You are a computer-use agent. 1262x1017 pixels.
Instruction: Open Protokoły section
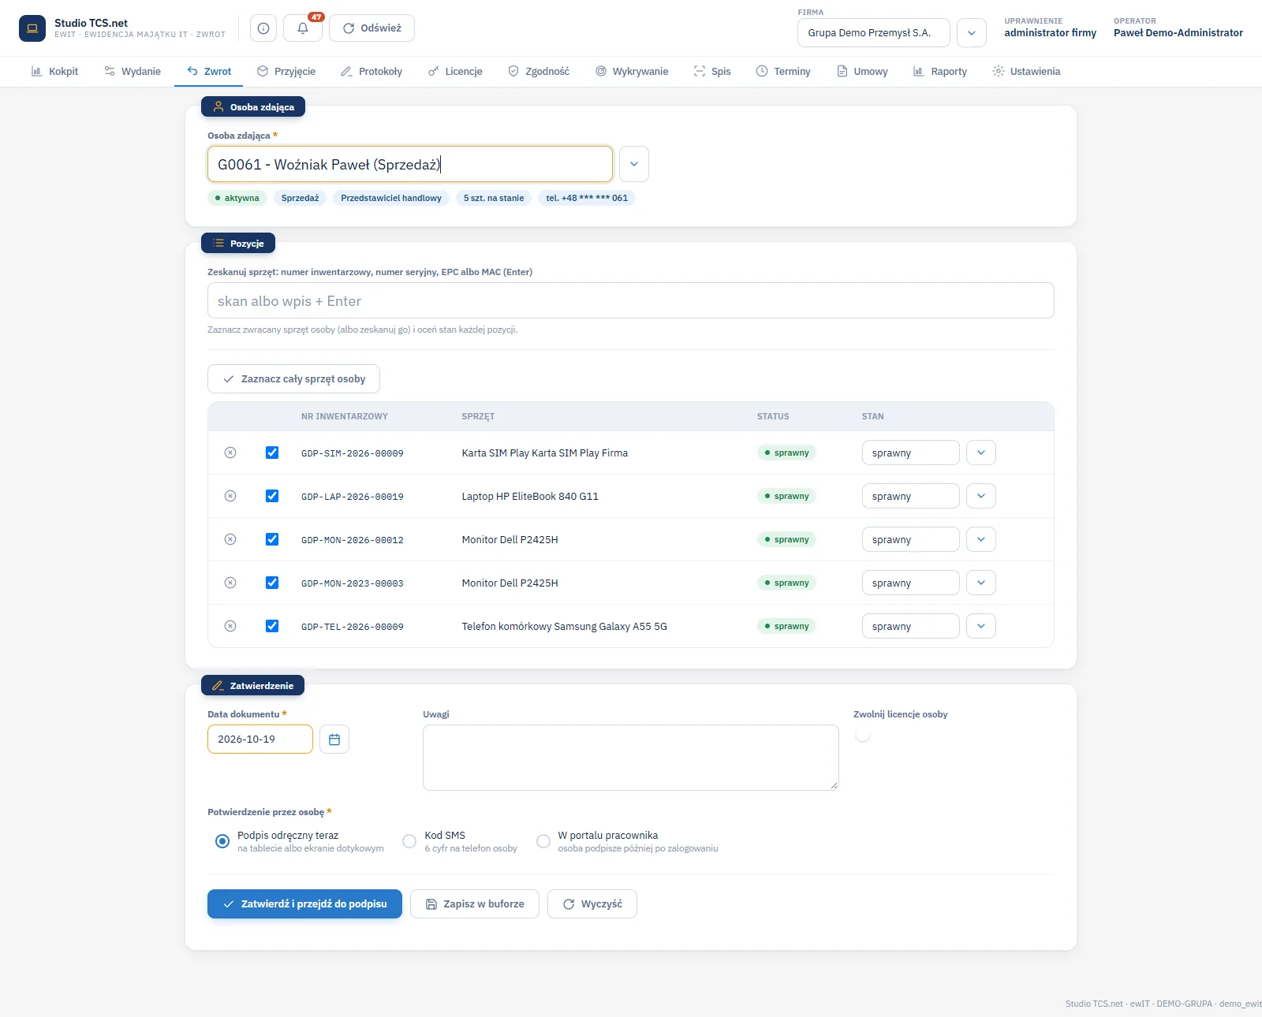(372, 72)
